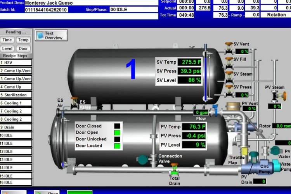This screenshot has width=291, height=194.
Task: Select recipe step 1 HSV
Action: pos(16,62)
